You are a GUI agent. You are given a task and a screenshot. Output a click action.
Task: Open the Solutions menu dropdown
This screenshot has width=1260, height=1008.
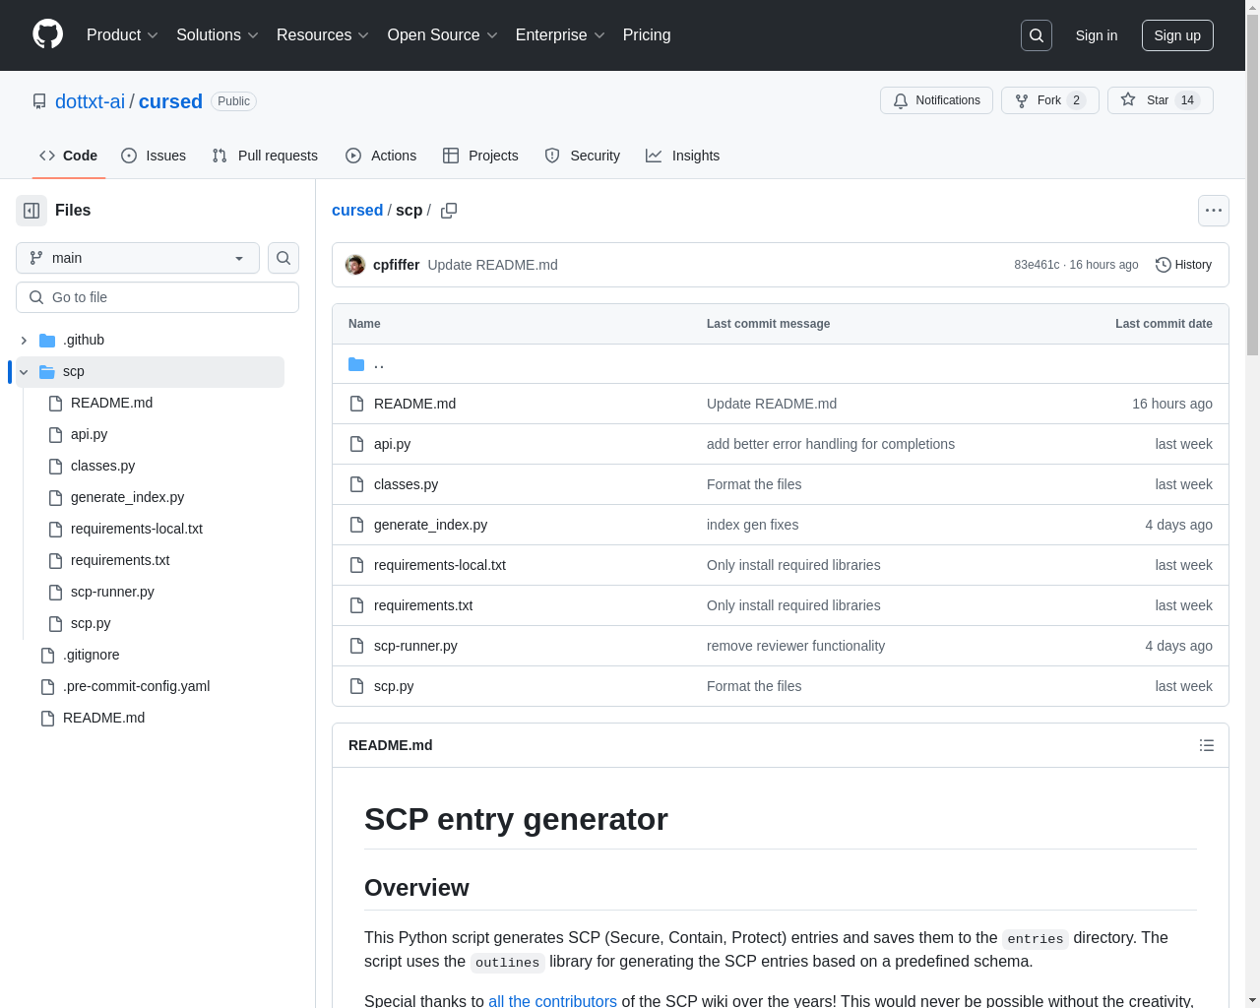[x=218, y=35]
